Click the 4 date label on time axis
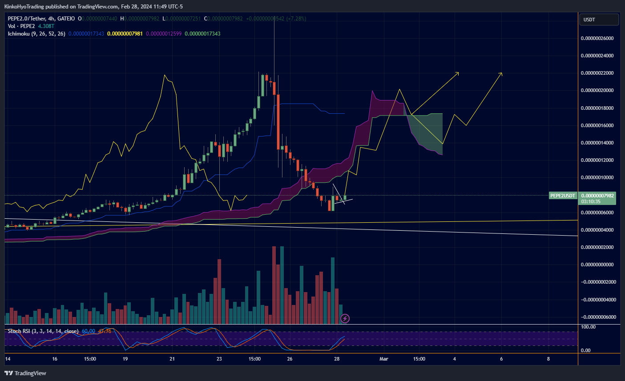 point(455,359)
